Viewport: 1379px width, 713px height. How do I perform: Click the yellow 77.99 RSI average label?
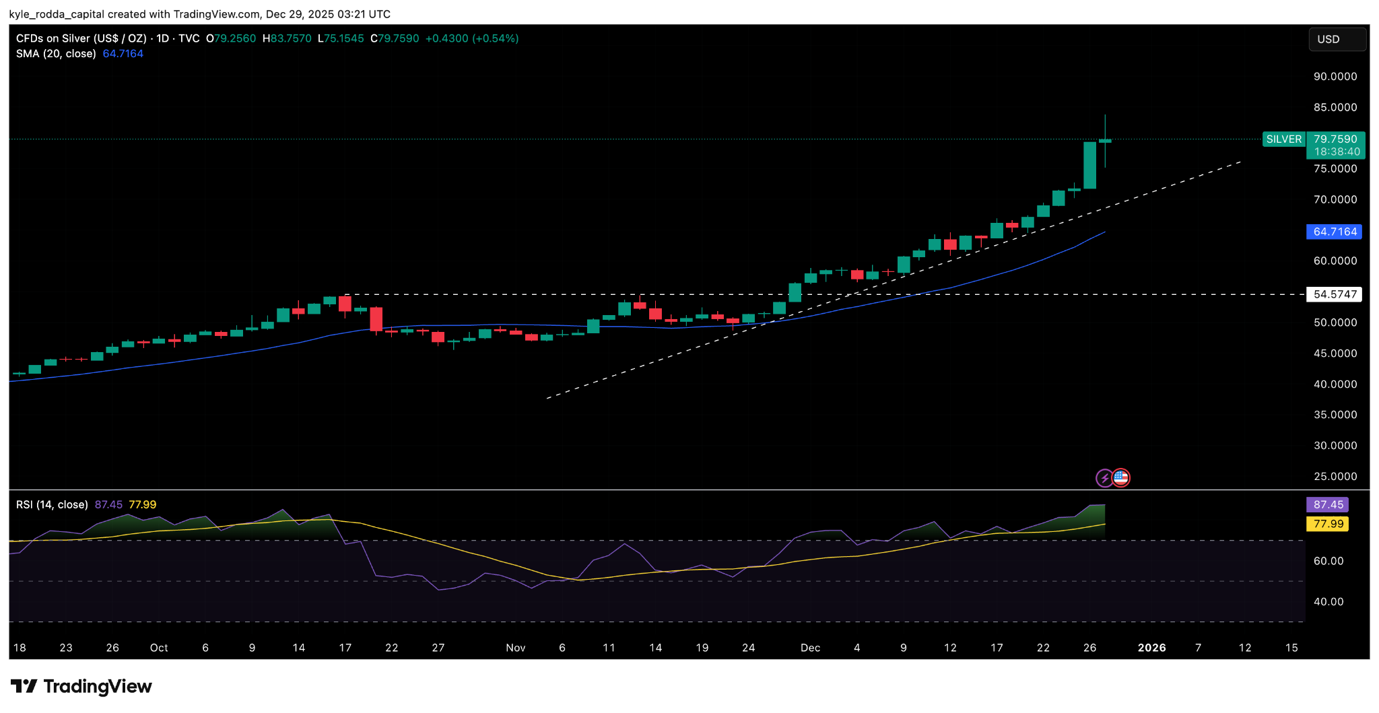(x=1328, y=524)
